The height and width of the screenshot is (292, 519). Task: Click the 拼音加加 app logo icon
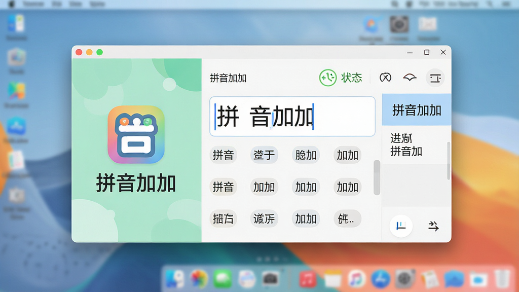[x=136, y=134]
